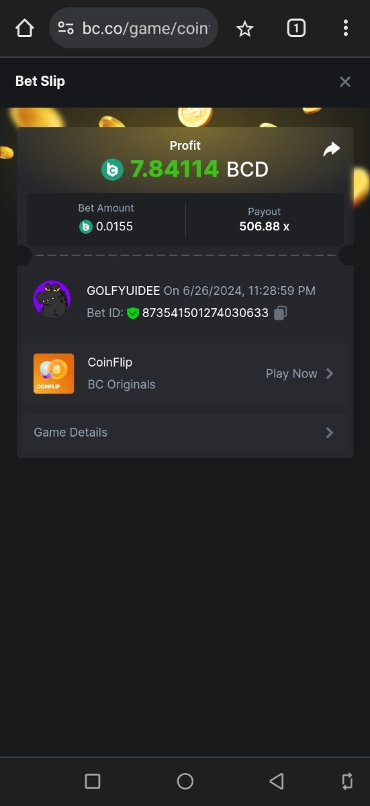The height and width of the screenshot is (806, 370).
Task: Tap the share arrow icon
Action: click(x=331, y=149)
